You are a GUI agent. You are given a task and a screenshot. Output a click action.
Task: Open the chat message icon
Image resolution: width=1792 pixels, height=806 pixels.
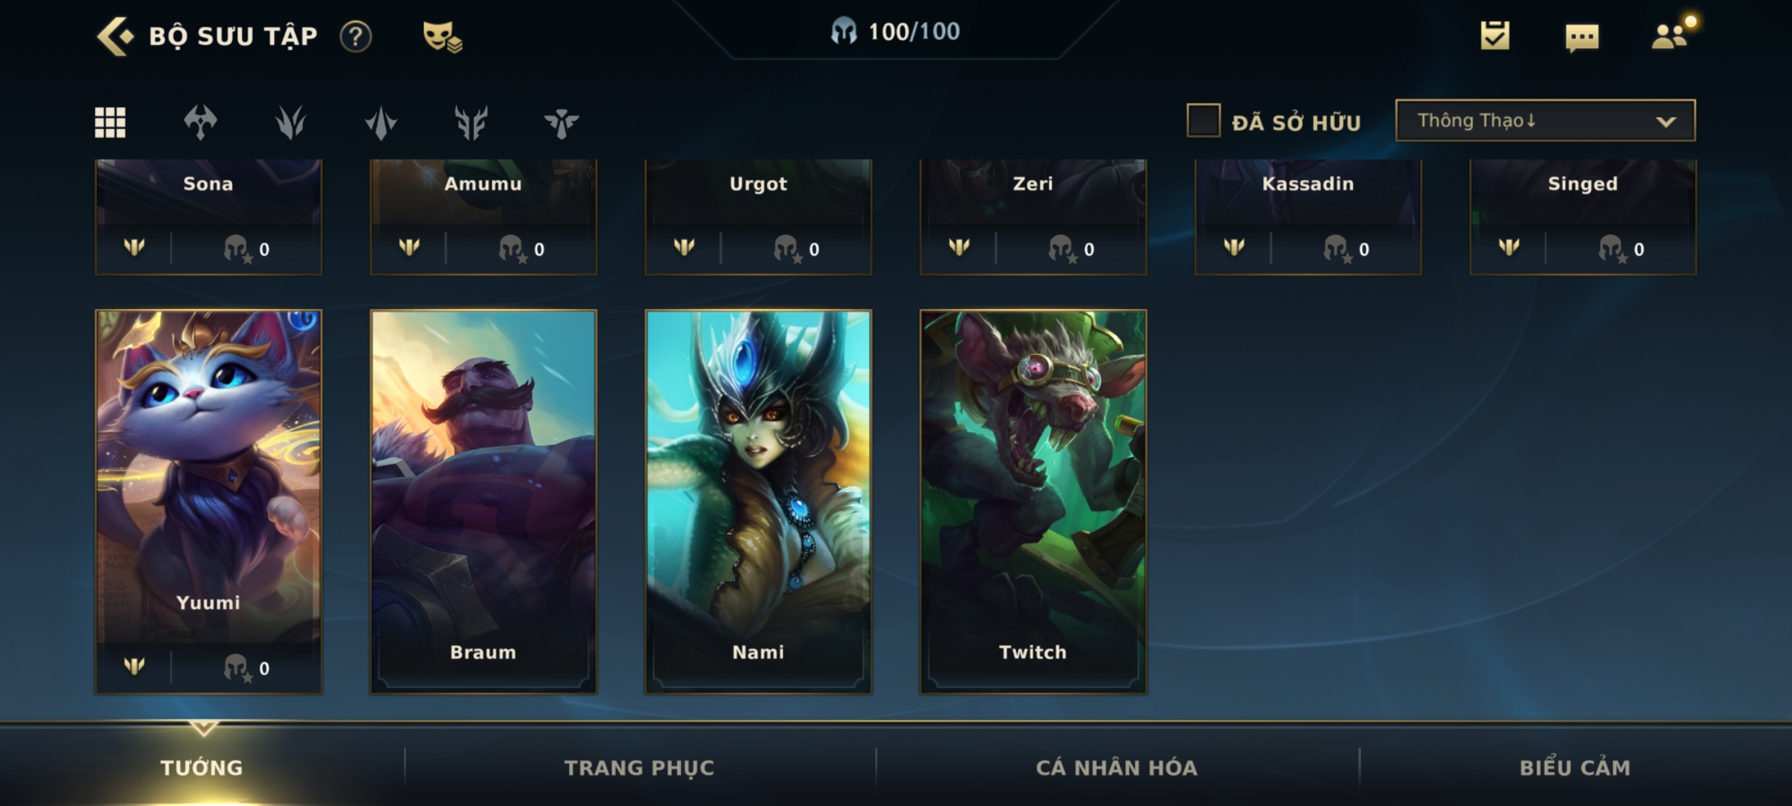pyautogui.click(x=1582, y=37)
